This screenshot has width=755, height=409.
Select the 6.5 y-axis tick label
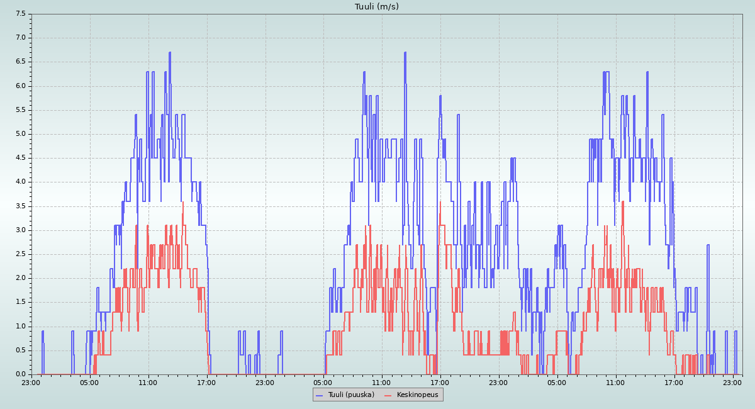pos(20,62)
